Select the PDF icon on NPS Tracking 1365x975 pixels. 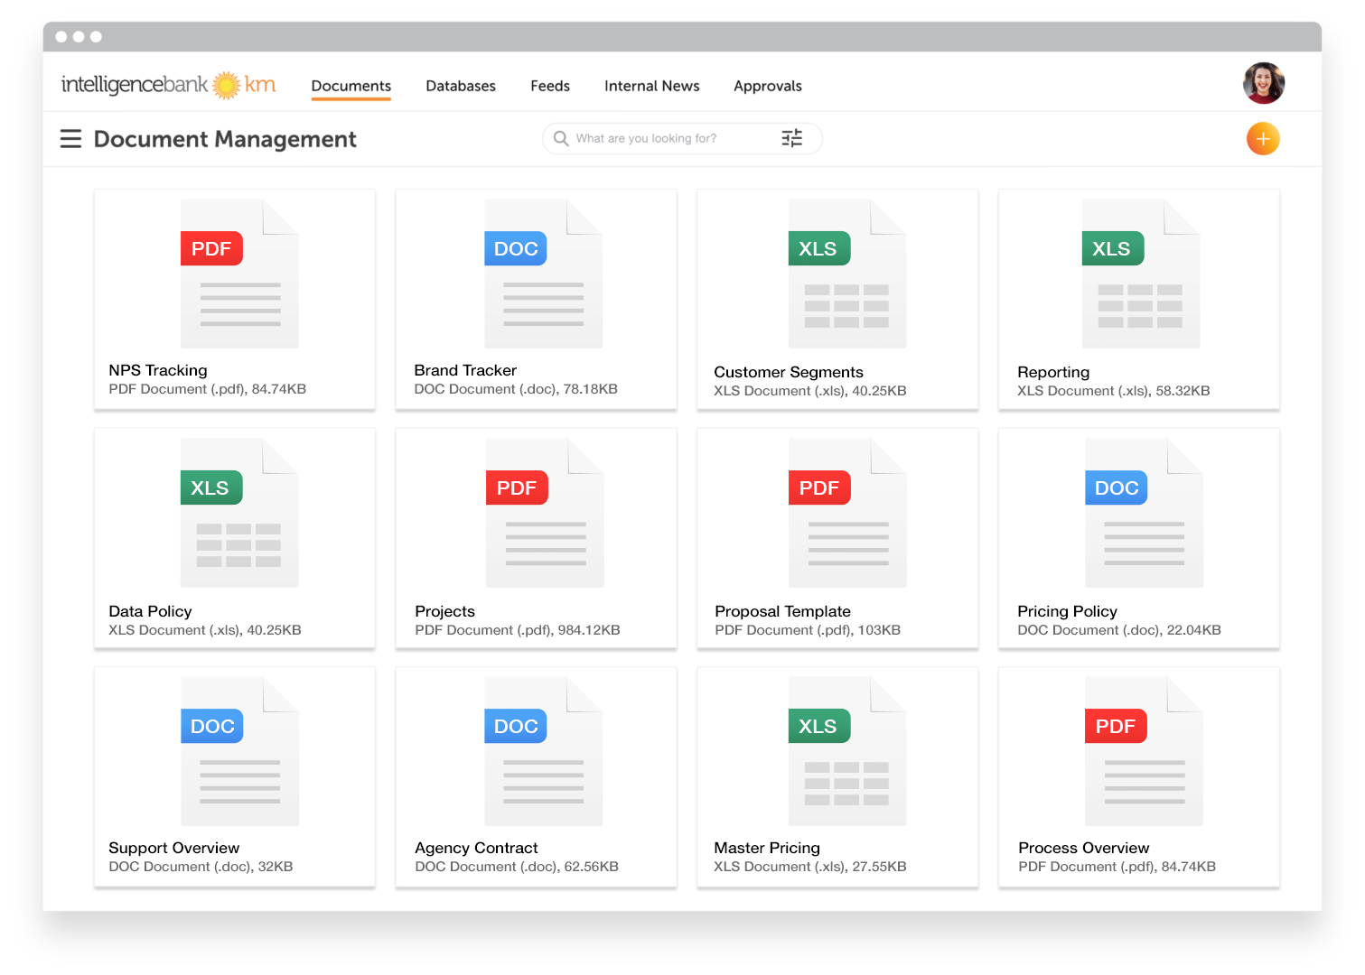click(x=212, y=248)
